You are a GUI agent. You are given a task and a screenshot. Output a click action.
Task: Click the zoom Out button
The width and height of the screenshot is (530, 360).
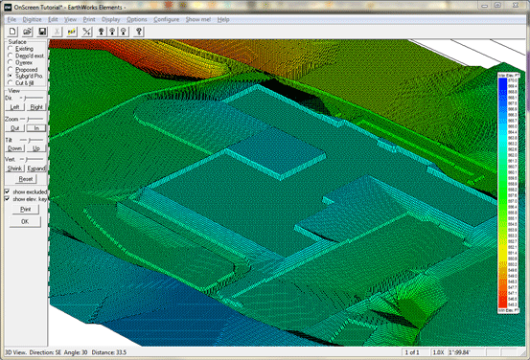(x=15, y=128)
